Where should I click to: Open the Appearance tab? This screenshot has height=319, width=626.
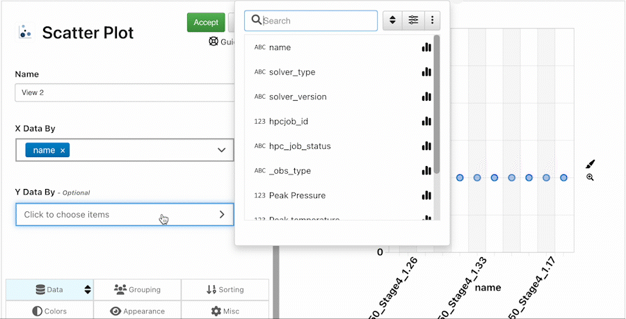(137, 311)
